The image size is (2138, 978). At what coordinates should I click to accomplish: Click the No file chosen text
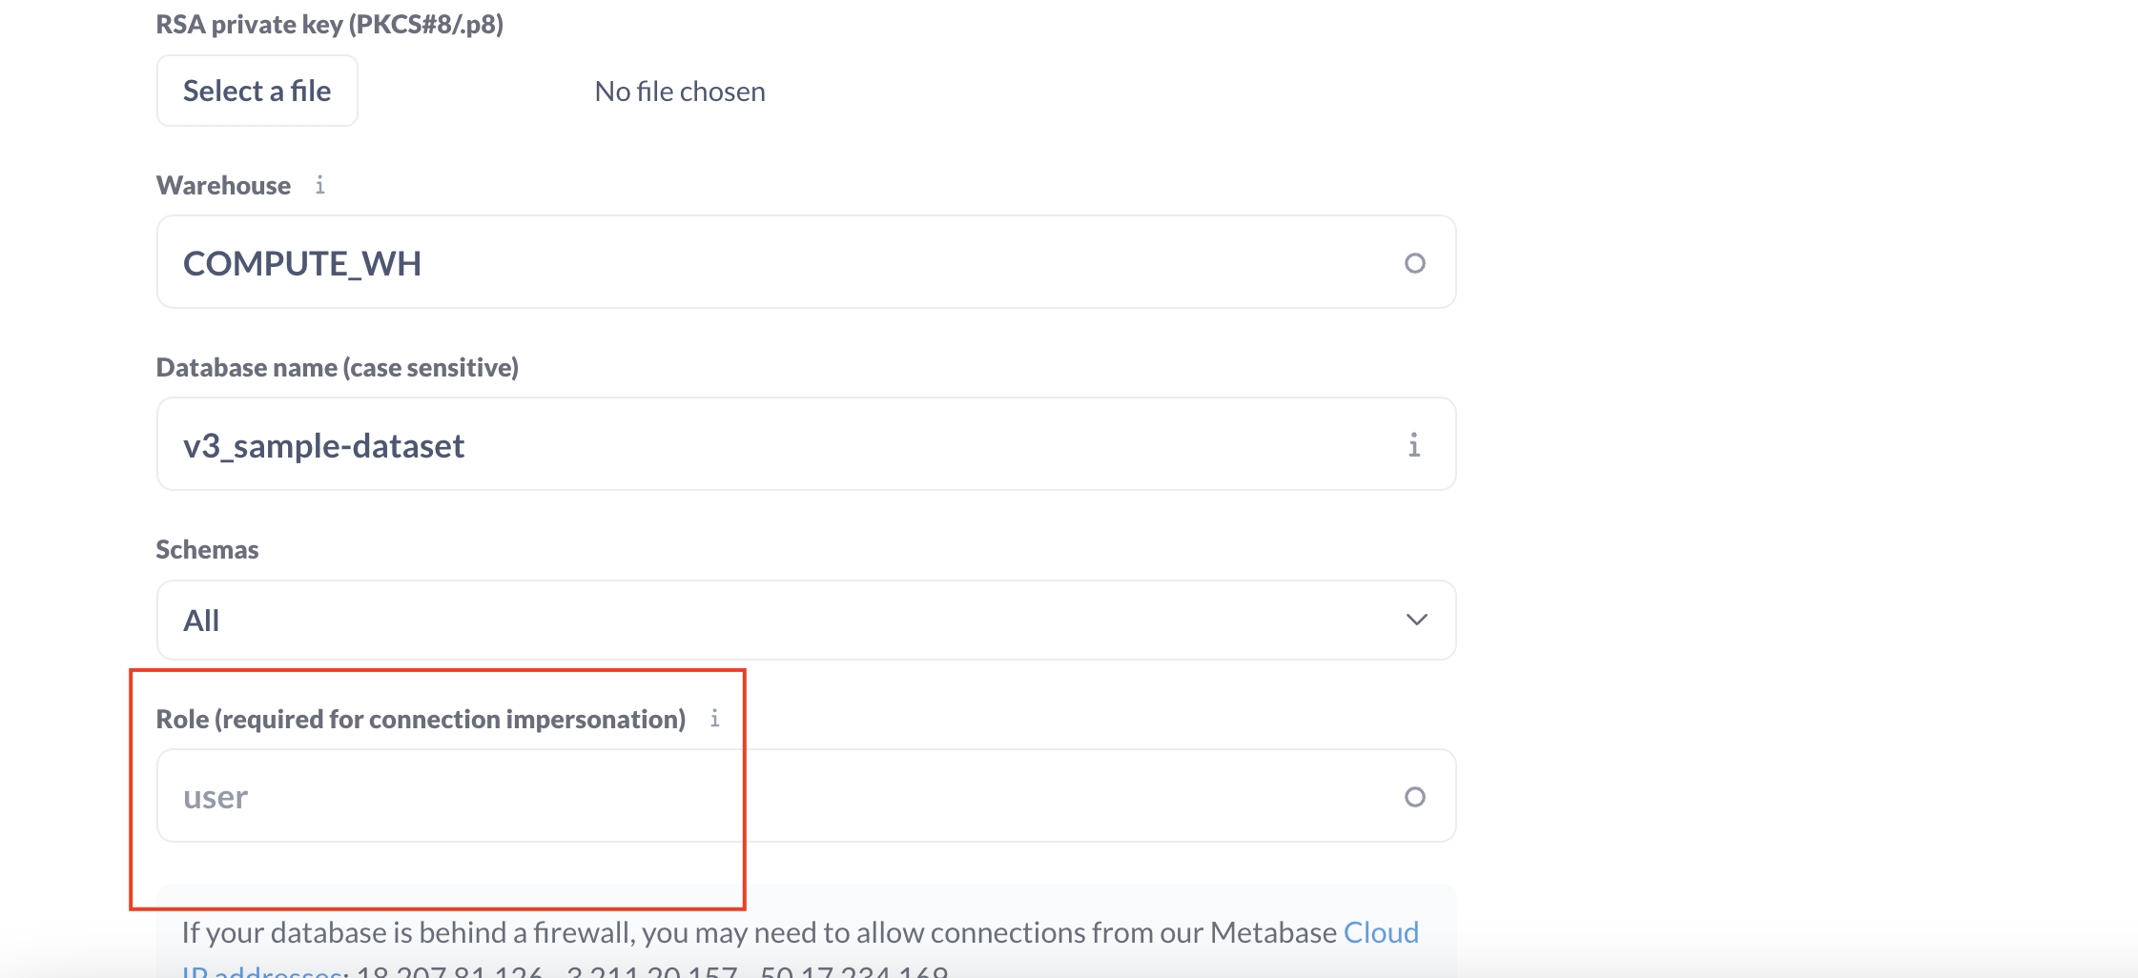coord(678,91)
